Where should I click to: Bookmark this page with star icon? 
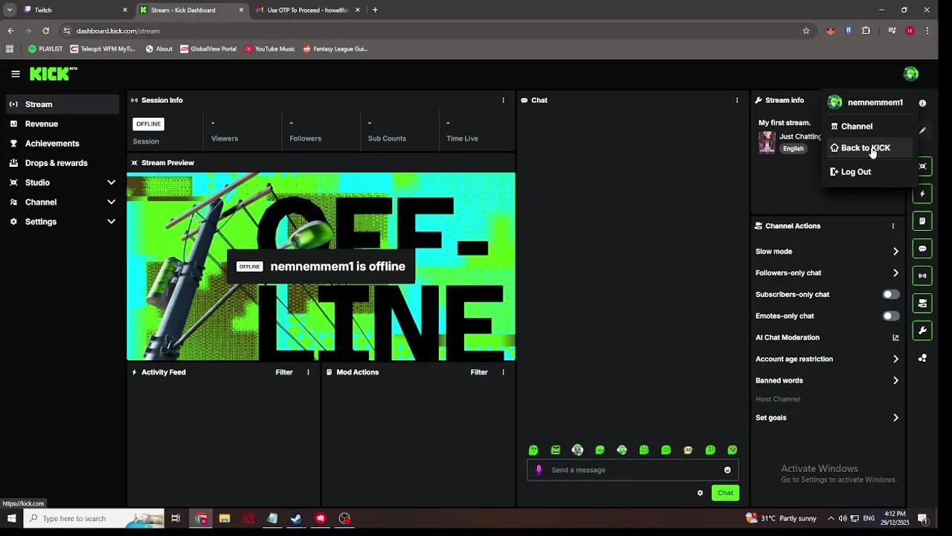pyautogui.click(x=805, y=31)
